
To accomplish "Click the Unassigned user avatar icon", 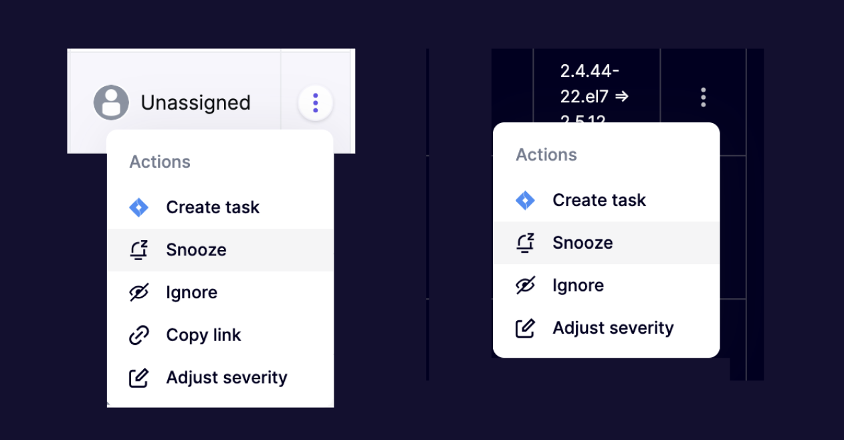I will [111, 103].
